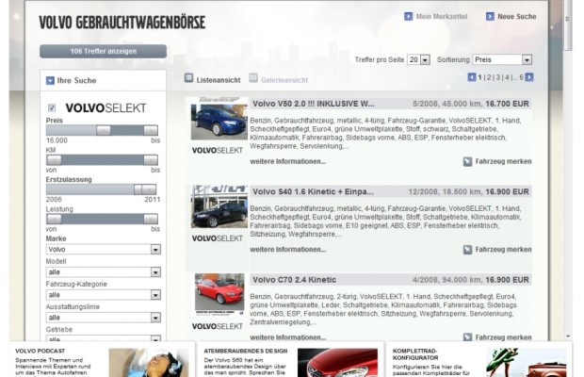Click the scrollbar down arrow

[568, 336]
